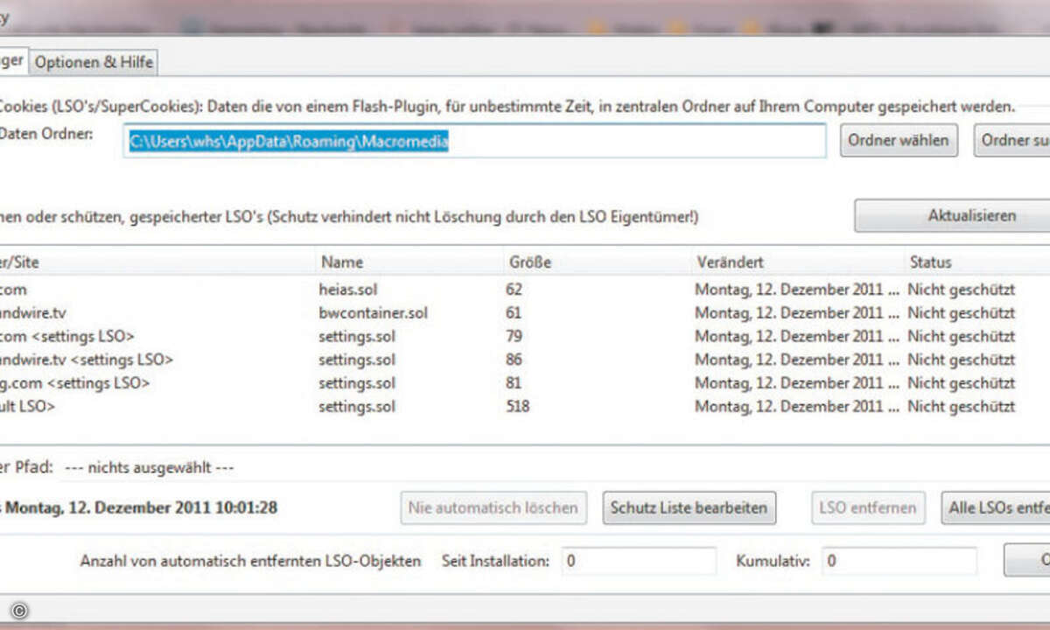Click into the Macromedia folder path field
The height and width of the screenshot is (630, 1050).
tap(474, 141)
